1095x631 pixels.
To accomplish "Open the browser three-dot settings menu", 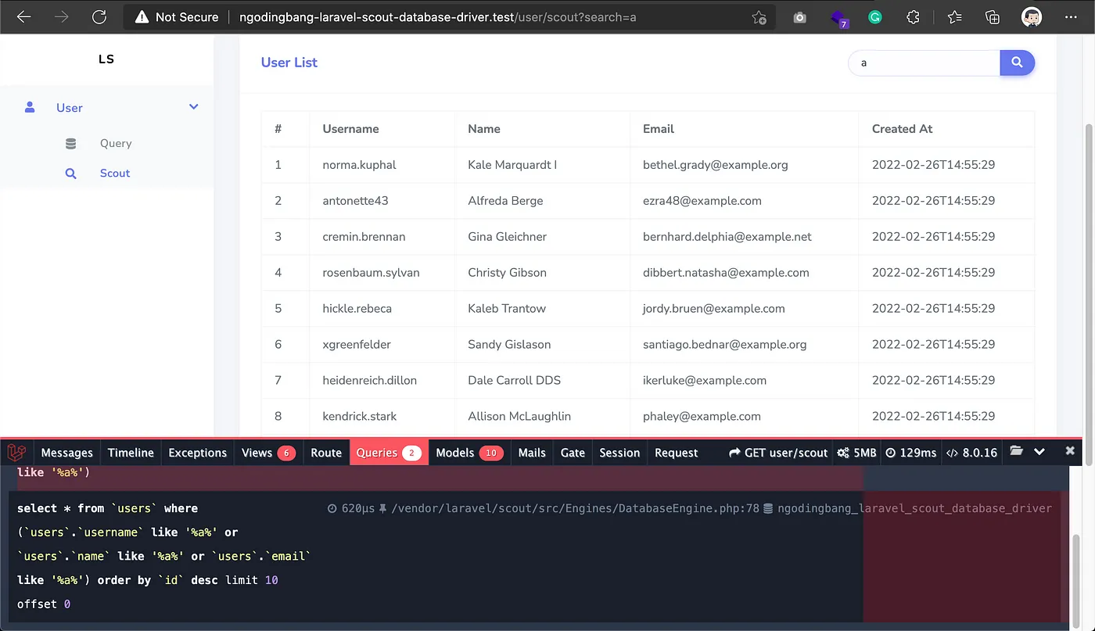I will 1071,17.
